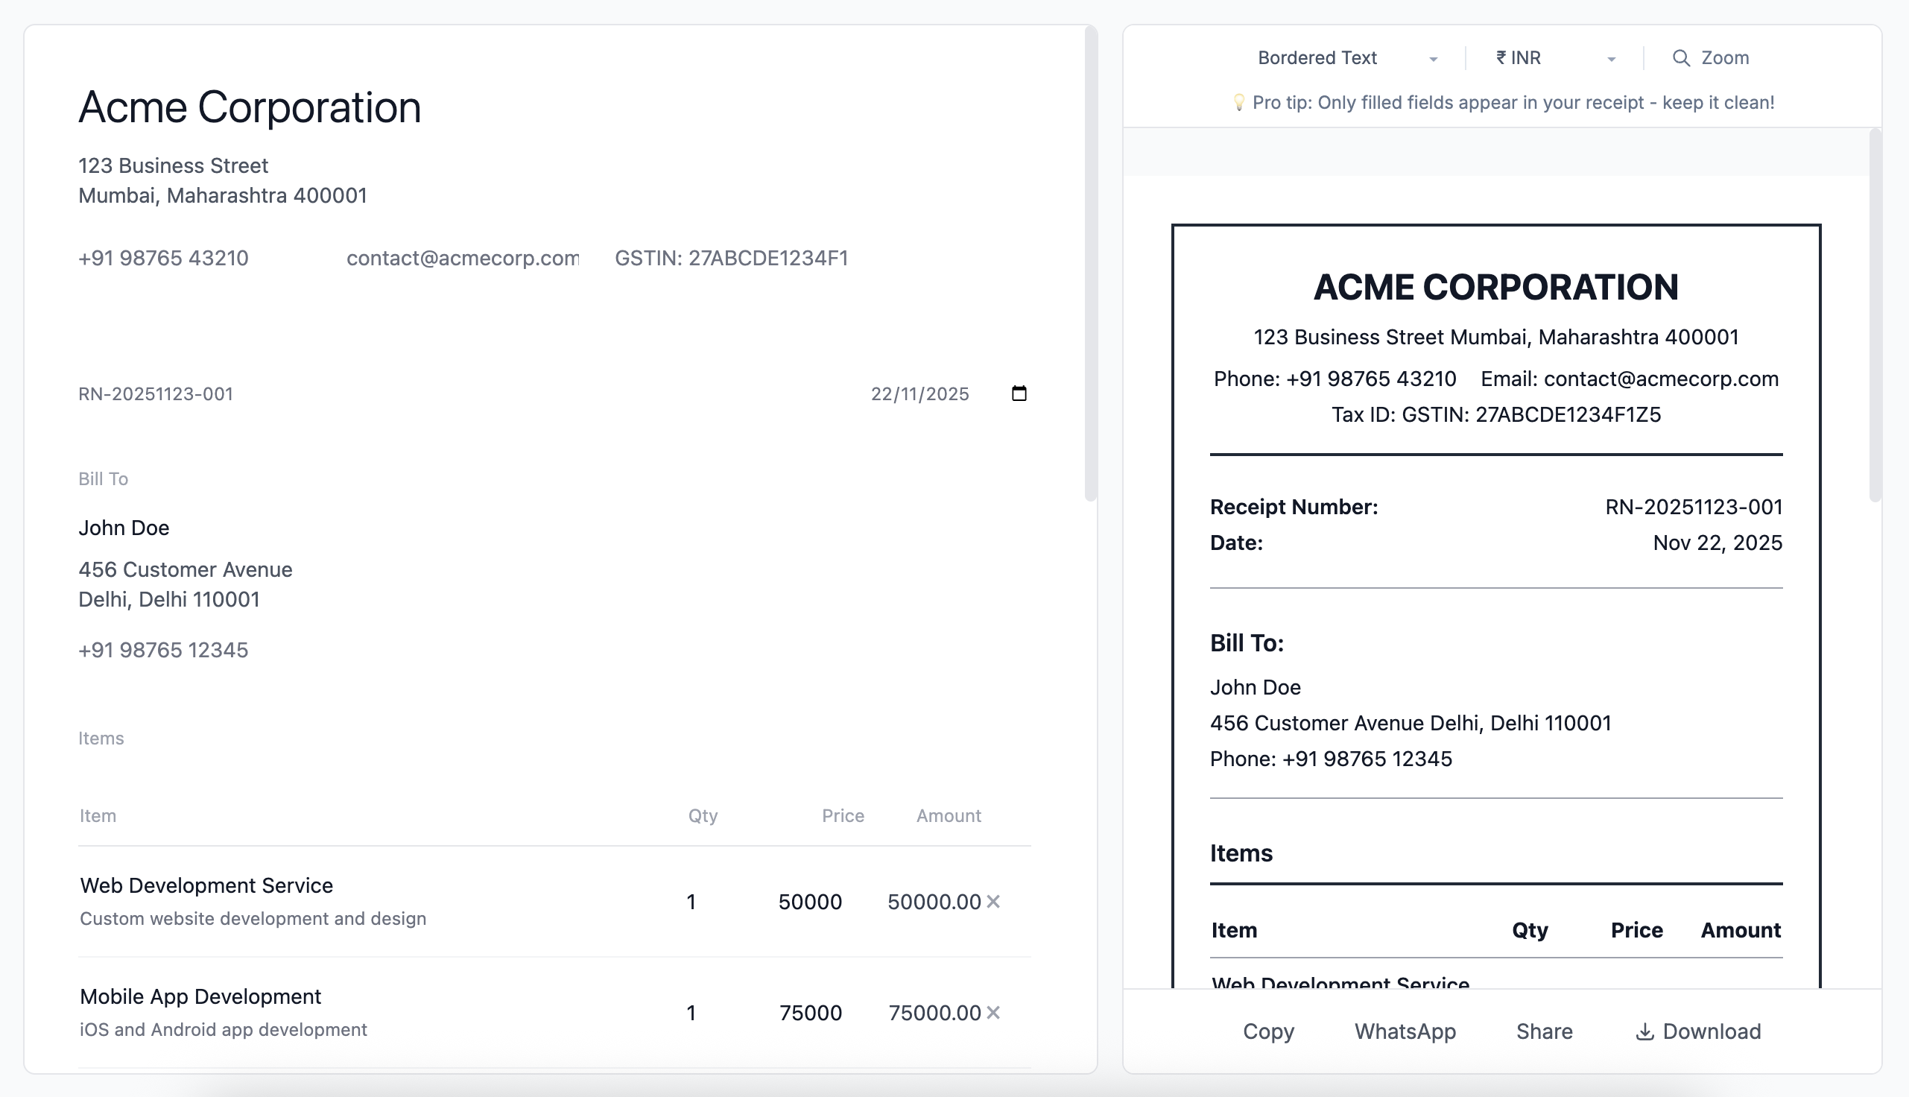Edit the Web Development Service price field
The width and height of the screenshot is (1909, 1097).
(x=810, y=901)
